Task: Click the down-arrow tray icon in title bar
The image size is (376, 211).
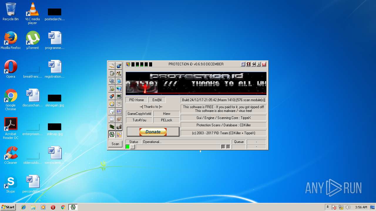Action: coord(258,64)
